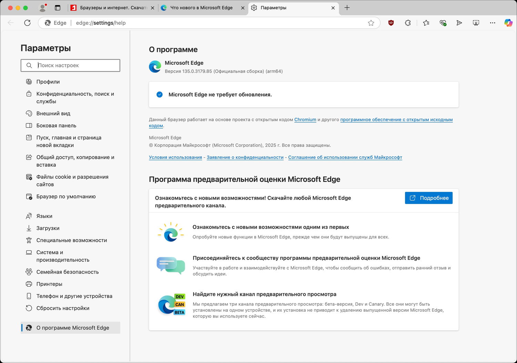The height and width of the screenshot is (363, 517).
Task: Click "Присоединяйтесь к сообществу программы предварительной оценки" text
Action: 306,258
